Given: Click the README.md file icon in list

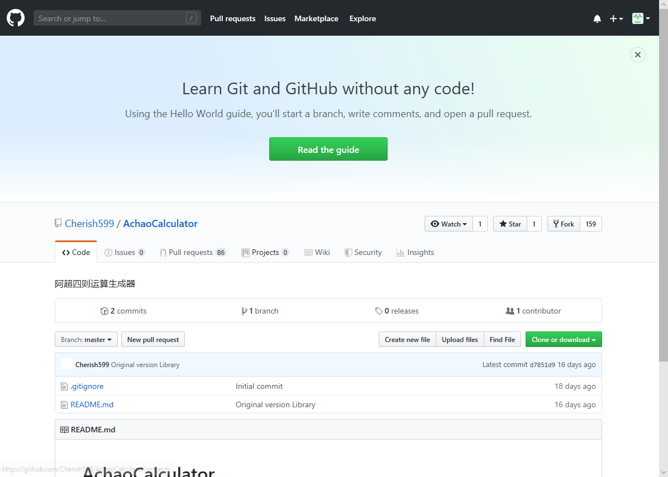Looking at the screenshot, I should coord(64,404).
